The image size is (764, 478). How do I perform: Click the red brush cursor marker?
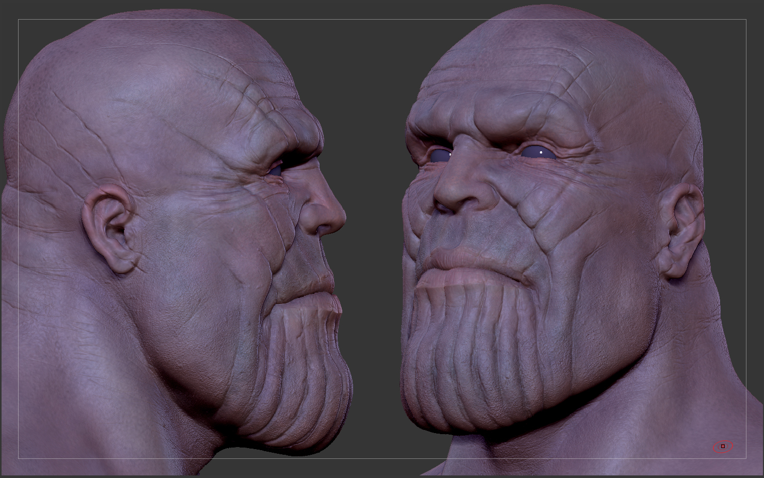(723, 446)
